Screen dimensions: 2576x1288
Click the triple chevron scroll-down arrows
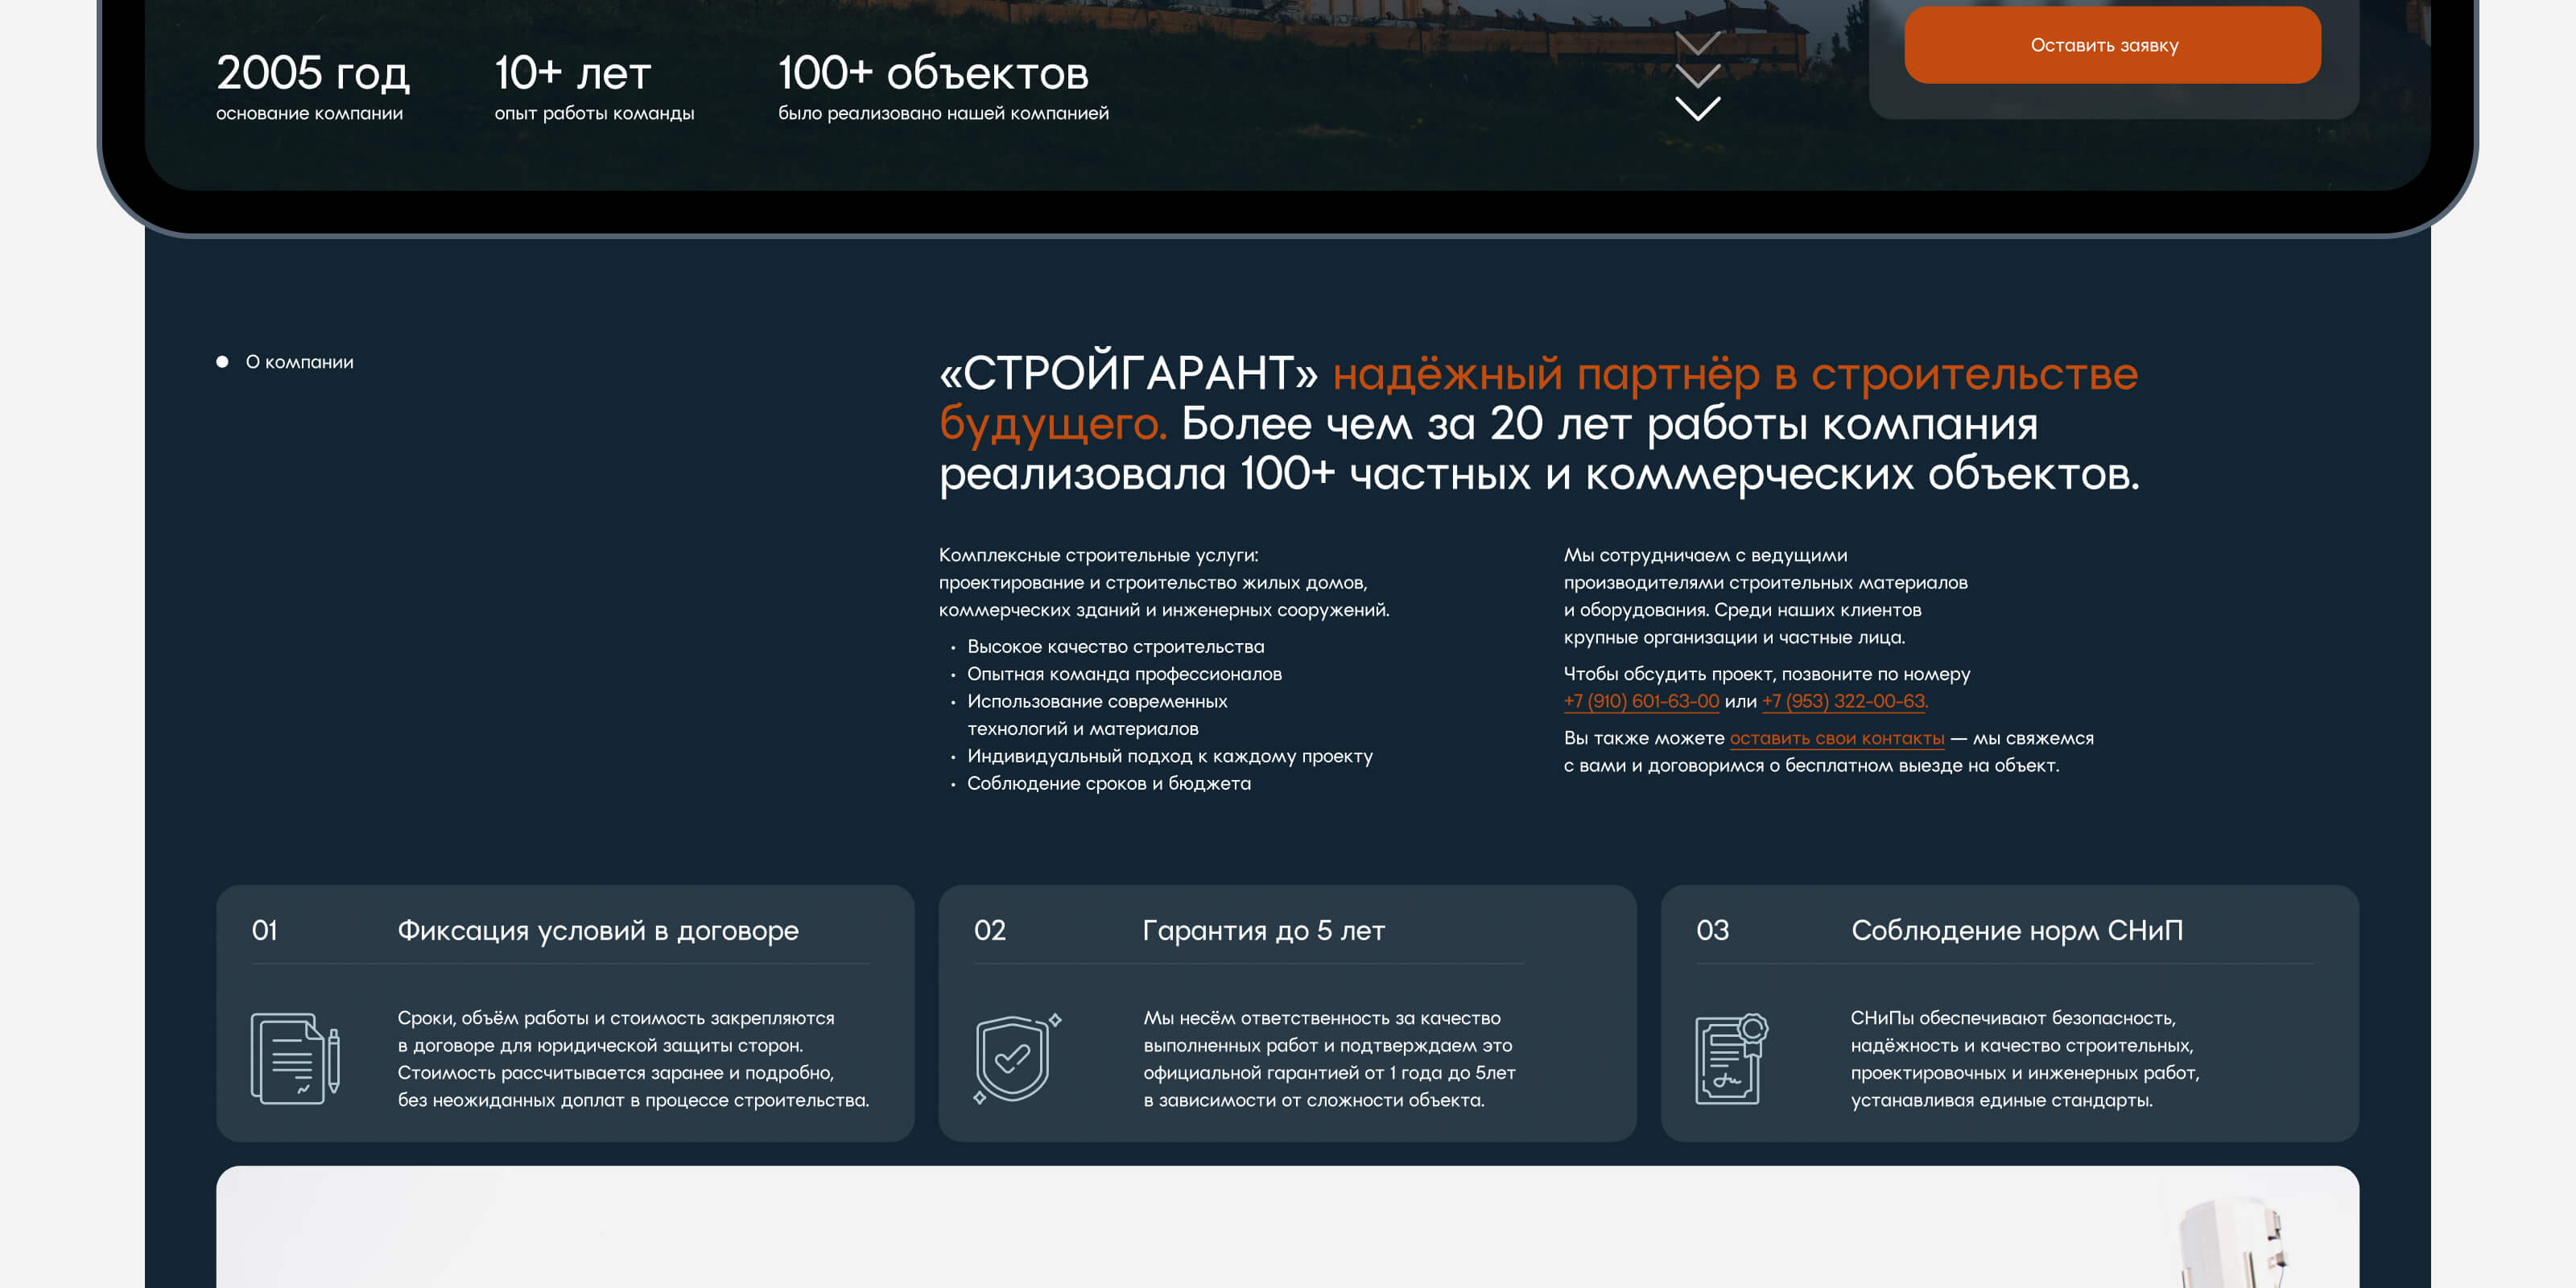tap(1698, 76)
